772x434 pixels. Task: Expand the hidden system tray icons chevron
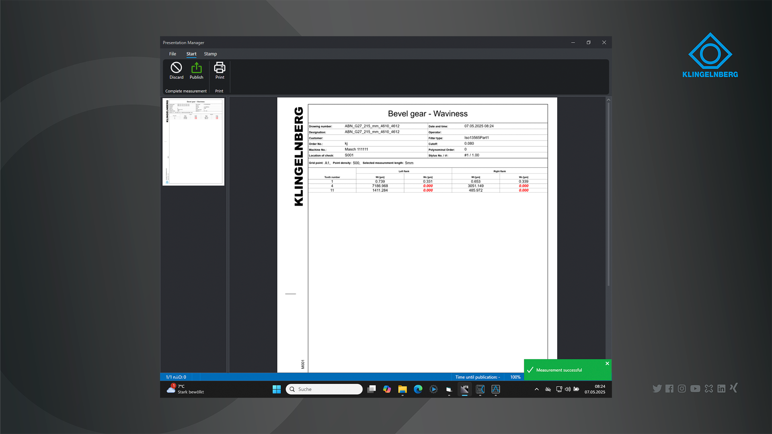[536, 389]
